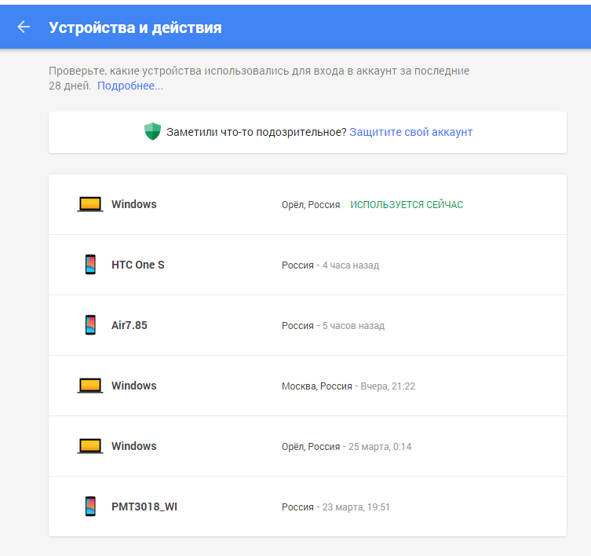Open Windows device name in Москва row
This screenshot has height=556, width=591.
pos(133,386)
